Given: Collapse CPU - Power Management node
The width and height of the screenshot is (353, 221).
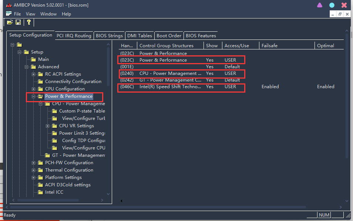Looking at the screenshot, I should click(x=41, y=104).
